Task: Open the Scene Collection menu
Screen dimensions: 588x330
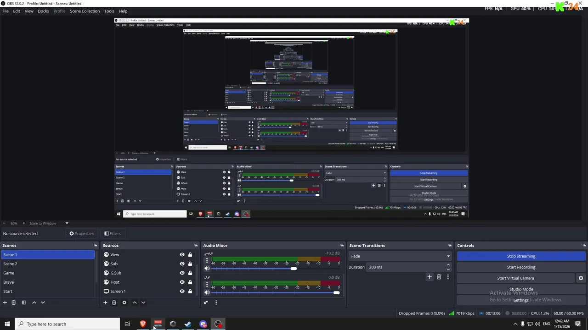Action: coord(85,11)
